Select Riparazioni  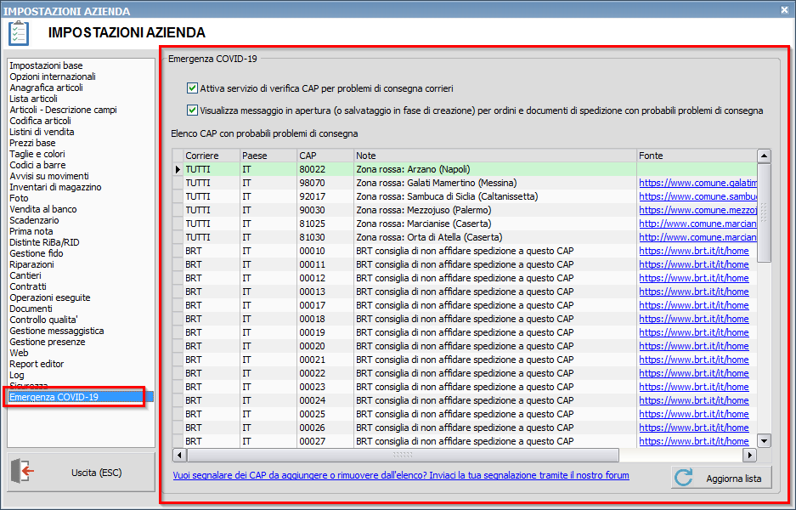(31, 264)
